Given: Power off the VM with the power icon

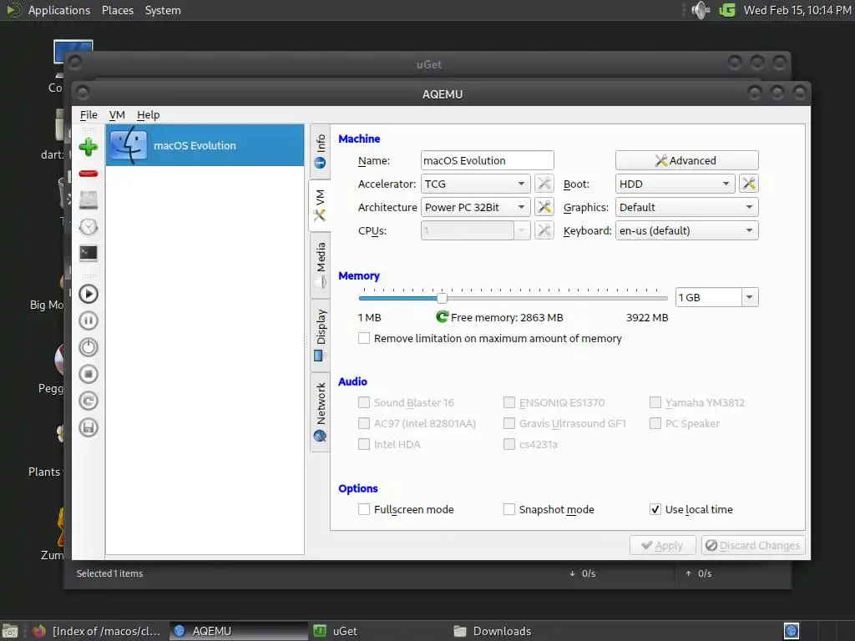Looking at the screenshot, I should point(89,347).
